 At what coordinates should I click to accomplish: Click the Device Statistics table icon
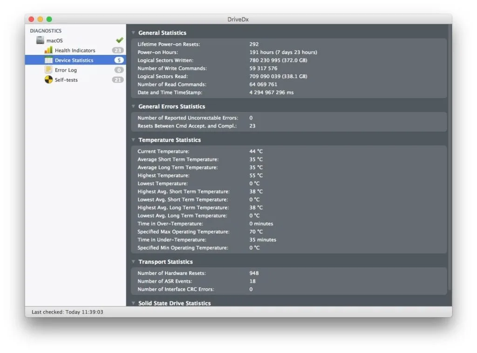coord(48,60)
